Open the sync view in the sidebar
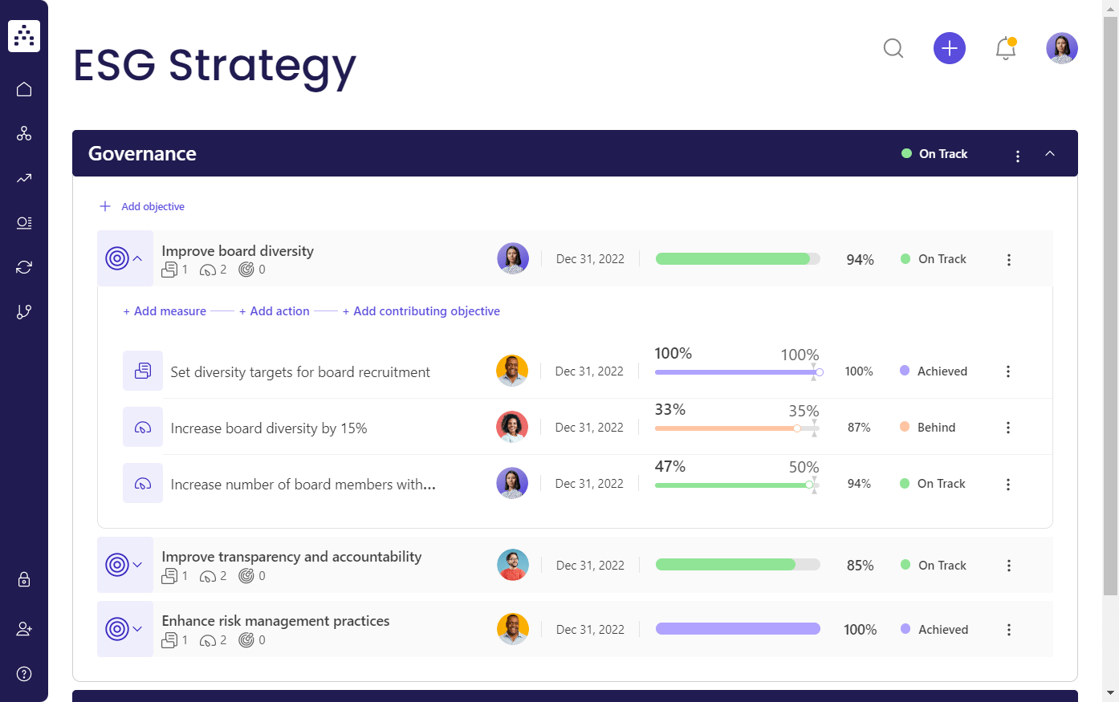Image resolution: width=1119 pixels, height=702 pixels. (x=24, y=266)
